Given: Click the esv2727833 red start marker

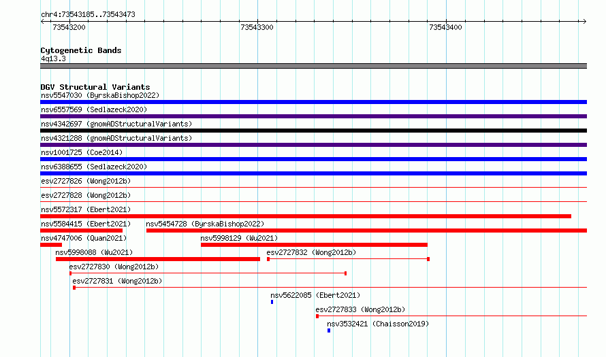Looking at the screenshot, I should (317, 316).
